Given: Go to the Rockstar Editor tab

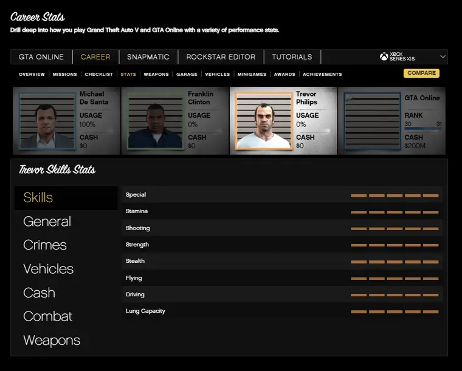Looking at the screenshot, I should click(221, 57).
